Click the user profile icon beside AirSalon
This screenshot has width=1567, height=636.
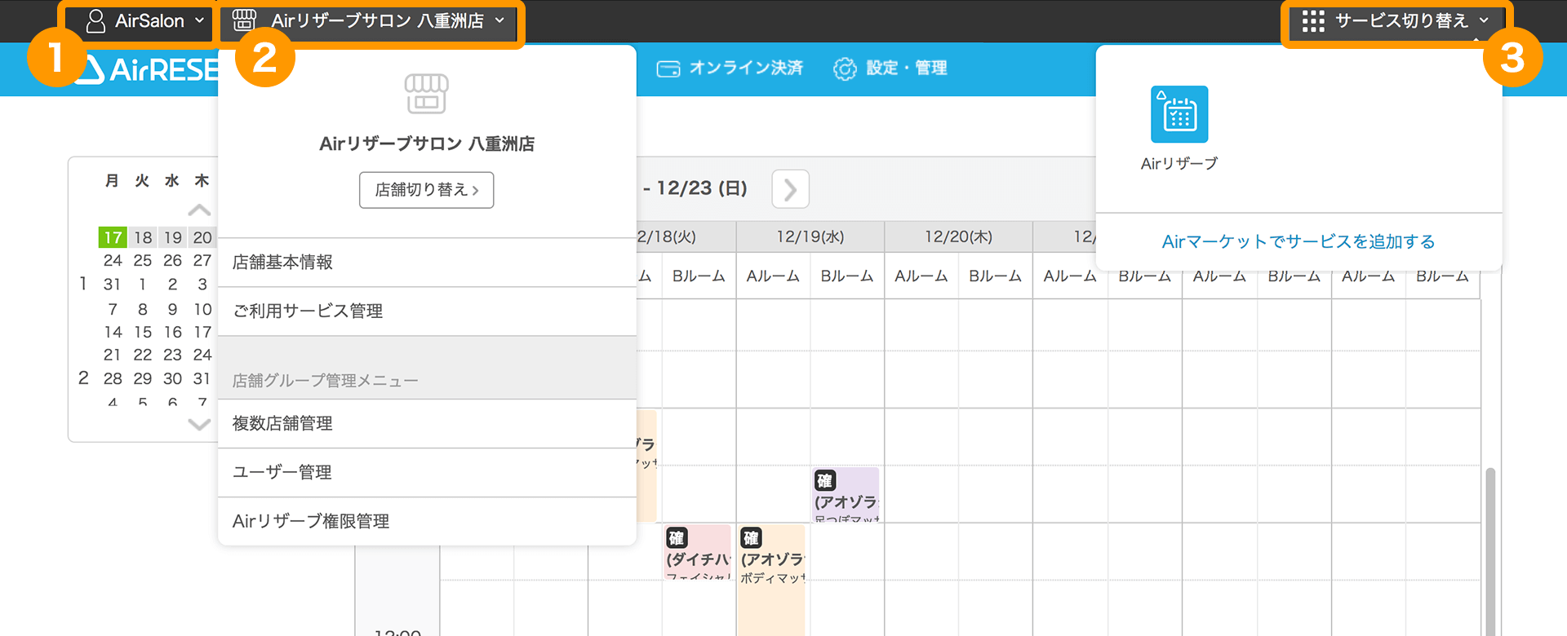95,21
